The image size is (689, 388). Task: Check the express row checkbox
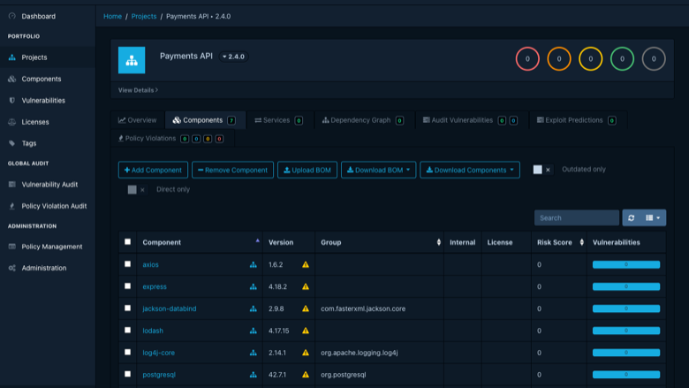point(127,286)
